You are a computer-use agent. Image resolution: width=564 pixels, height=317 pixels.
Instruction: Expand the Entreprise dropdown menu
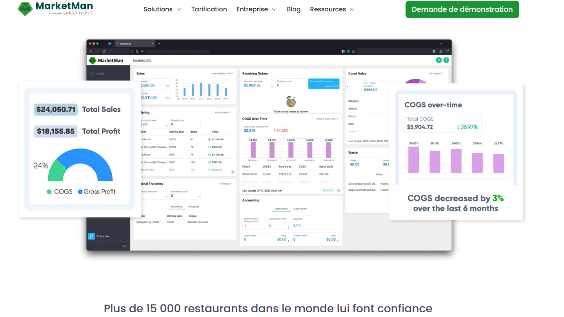(x=256, y=9)
